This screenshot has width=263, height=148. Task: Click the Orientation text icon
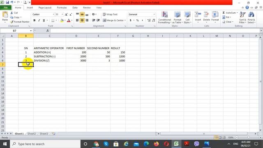94,14
